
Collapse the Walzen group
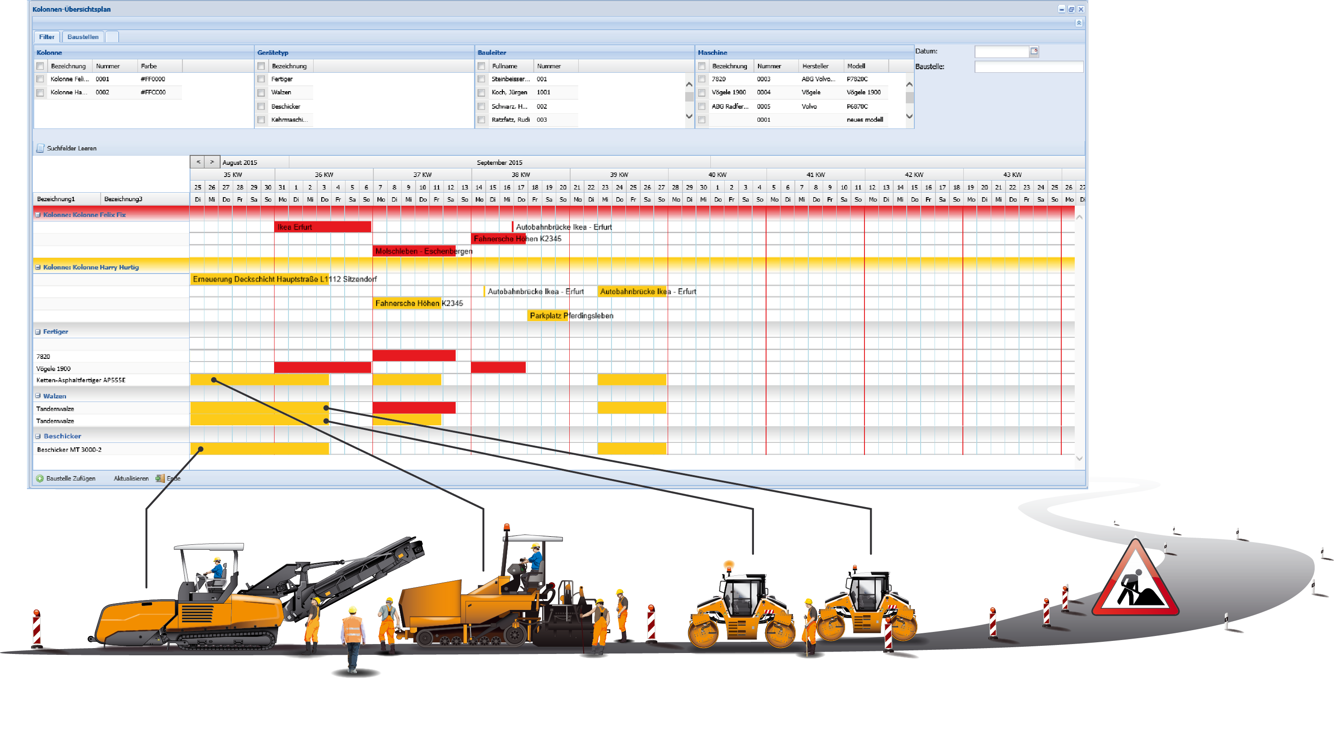38,396
